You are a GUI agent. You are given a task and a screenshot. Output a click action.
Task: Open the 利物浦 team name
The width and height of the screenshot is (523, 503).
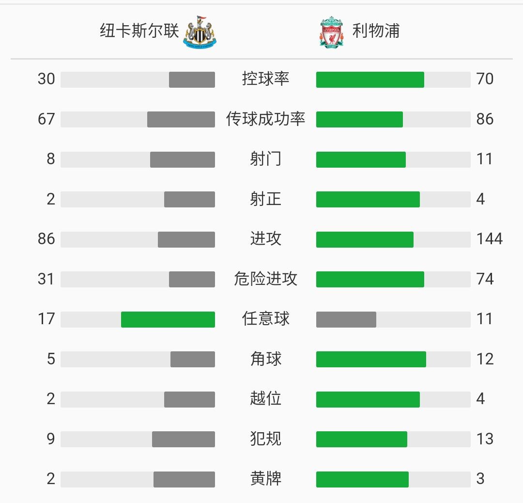click(x=376, y=31)
